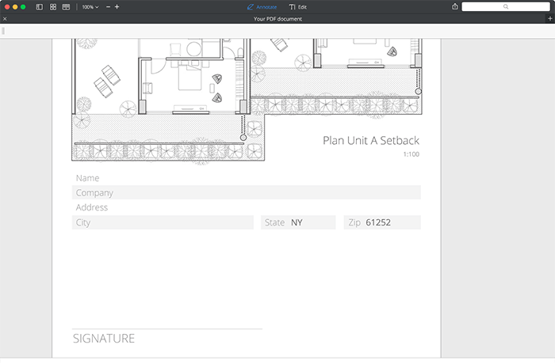Select the 1:100 scale text
555x364 pixels.
point(411,154)
